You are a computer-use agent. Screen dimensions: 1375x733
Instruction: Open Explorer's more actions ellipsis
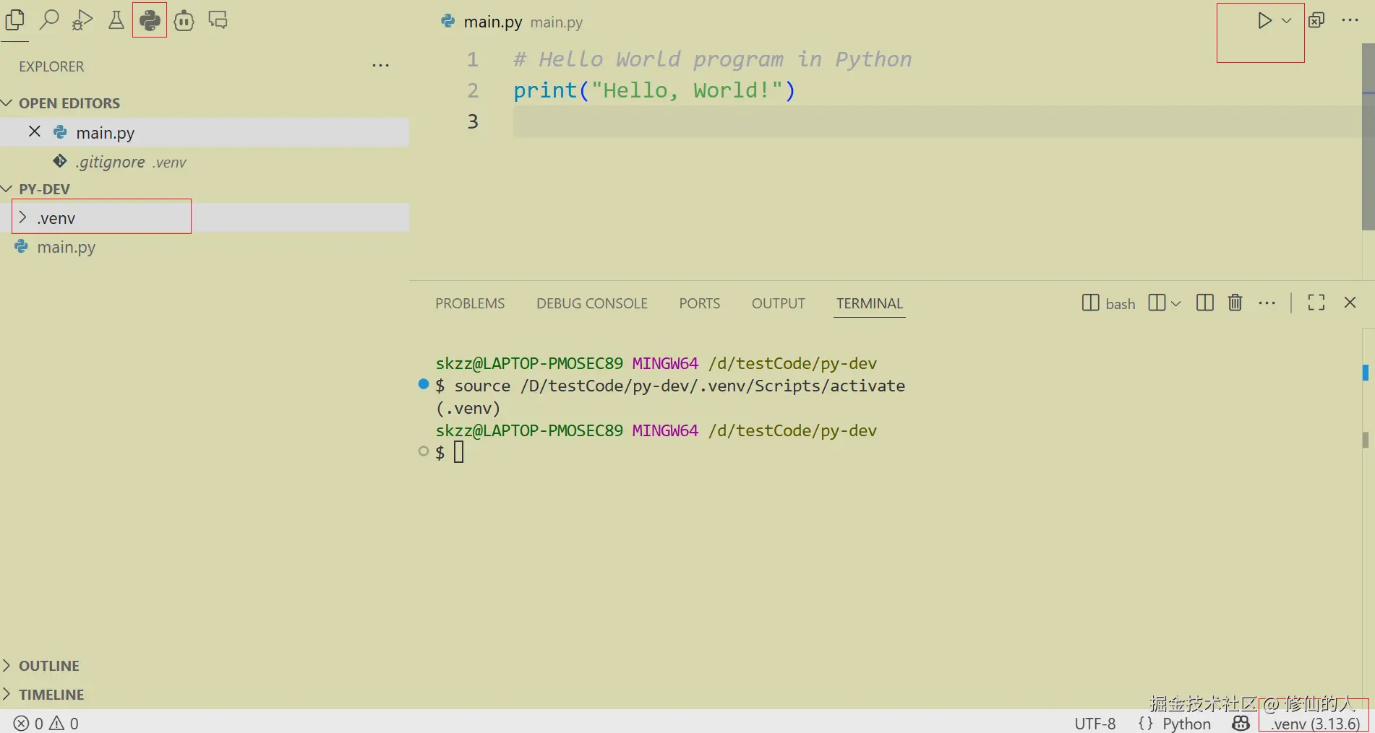pos(380,66)
